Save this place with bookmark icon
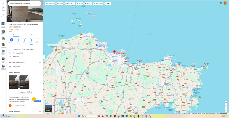Viewport: 229px width, 118px height. 18,41
